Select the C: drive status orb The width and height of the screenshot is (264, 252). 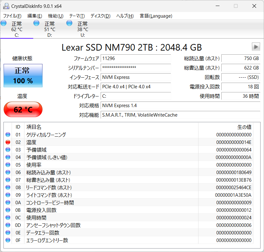[3, 23]
